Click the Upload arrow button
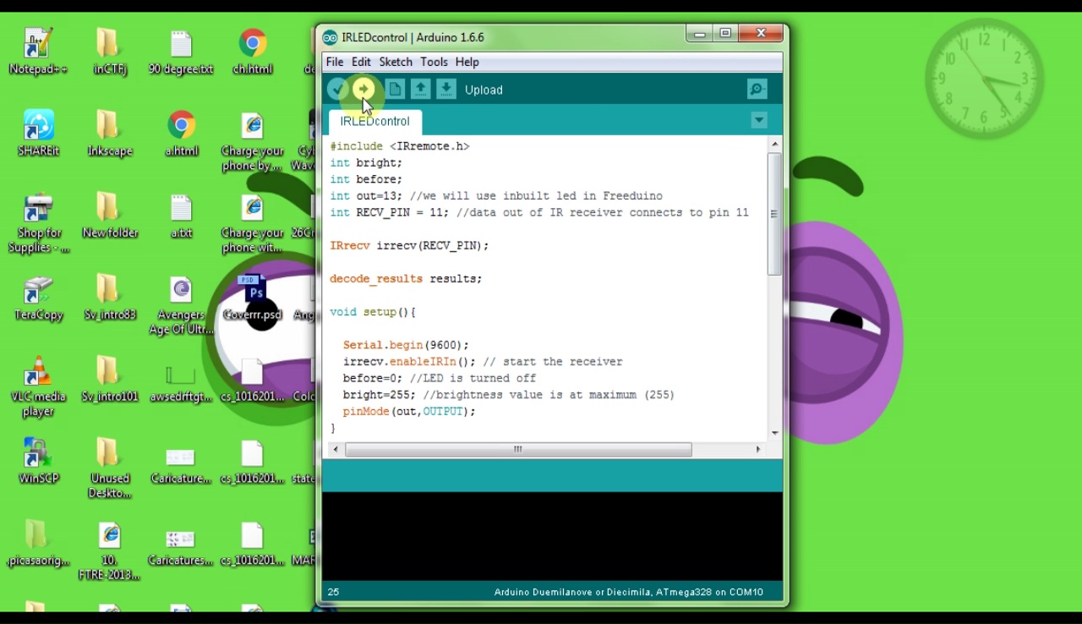 [363, 89]
